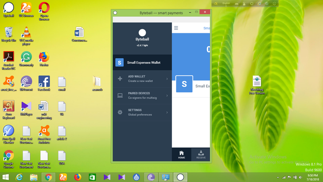Open Internet Explorer from the taskbar
The height and width of the screenshot is (182, 323).
click(x=19, y=177)
